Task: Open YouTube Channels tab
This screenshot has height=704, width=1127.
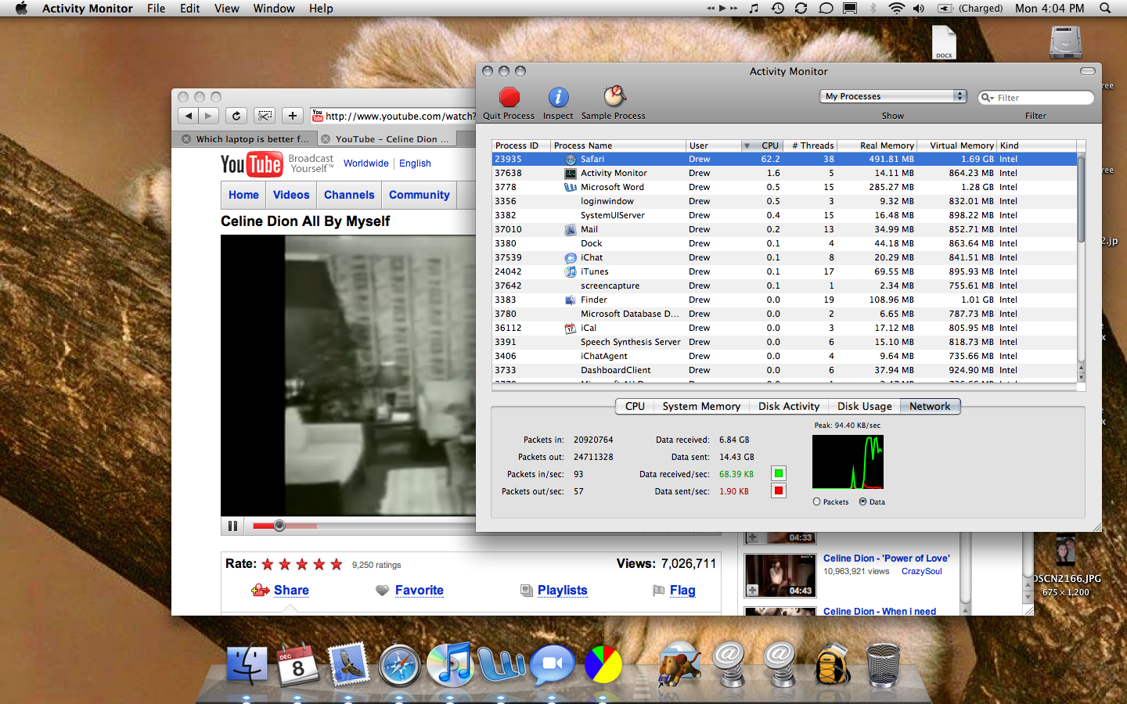Action: coord(349,195)
